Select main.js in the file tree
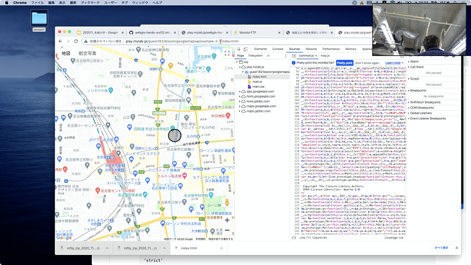This screenshot has width=471, height=265. point(257,82)
